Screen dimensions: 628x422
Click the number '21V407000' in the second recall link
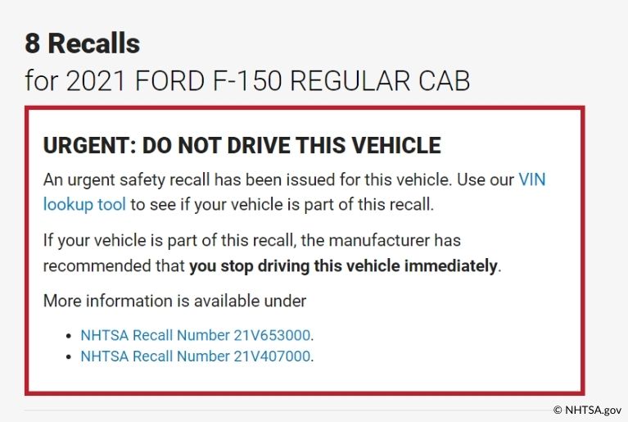coord(272,356)
